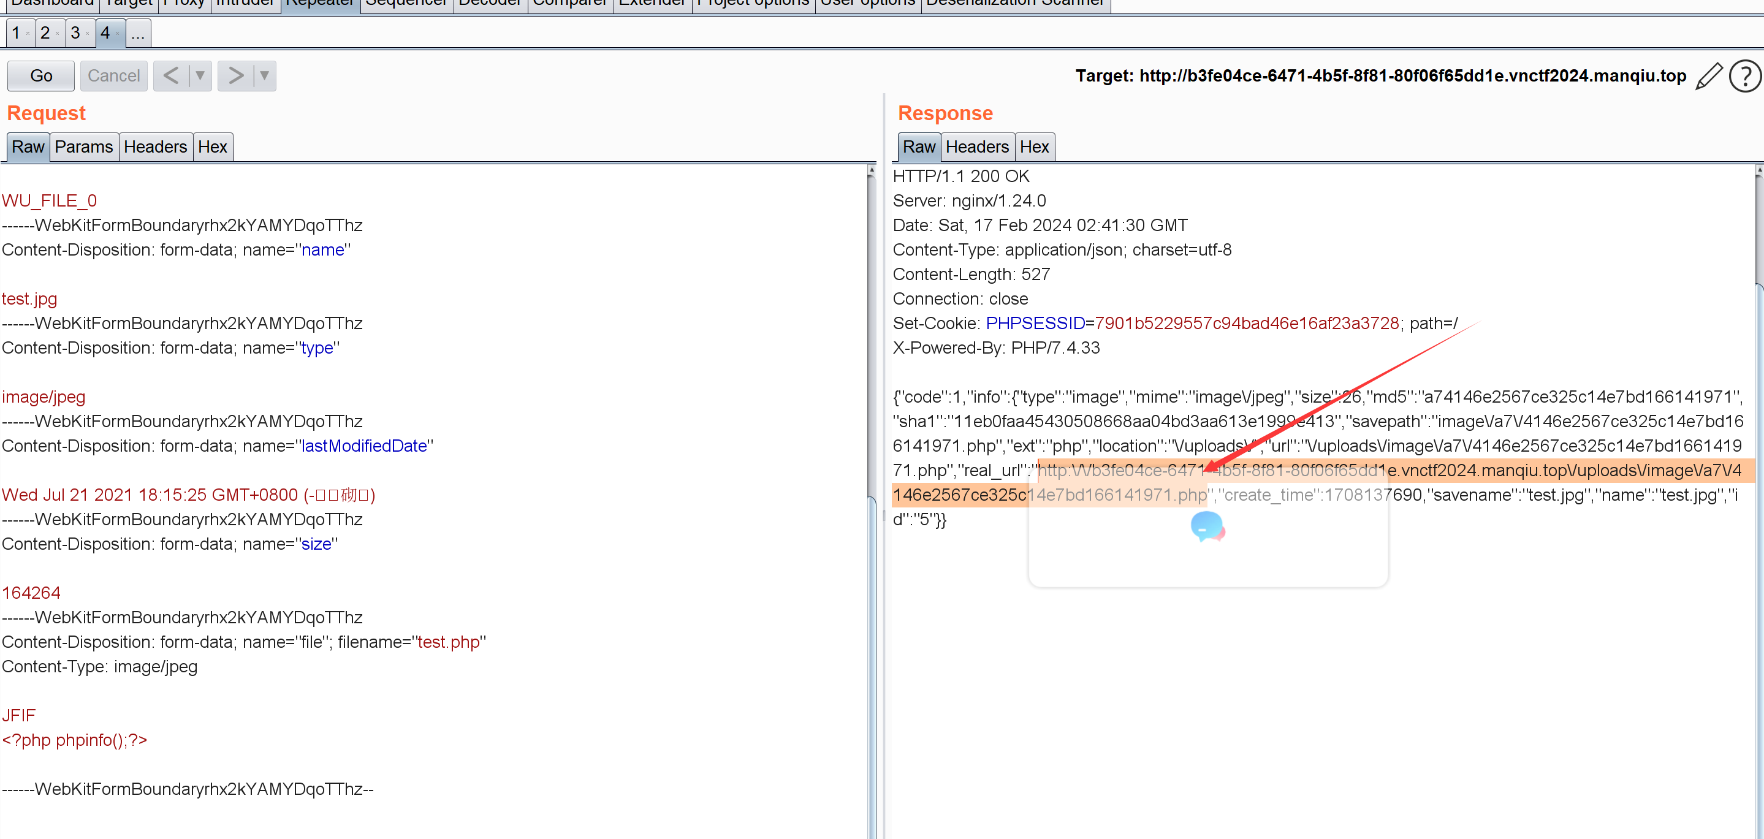Click '<?php phpinfo();?>' payload line
The image size is (1764, 839).
(x=75, y=740)
